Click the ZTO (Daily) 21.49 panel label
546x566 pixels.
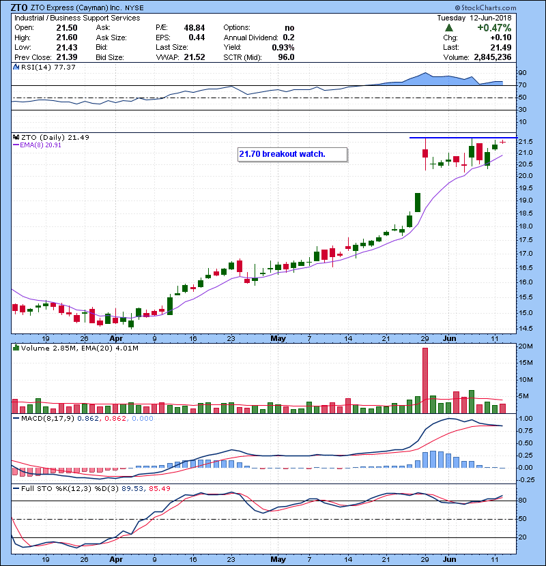click(55, 137)
